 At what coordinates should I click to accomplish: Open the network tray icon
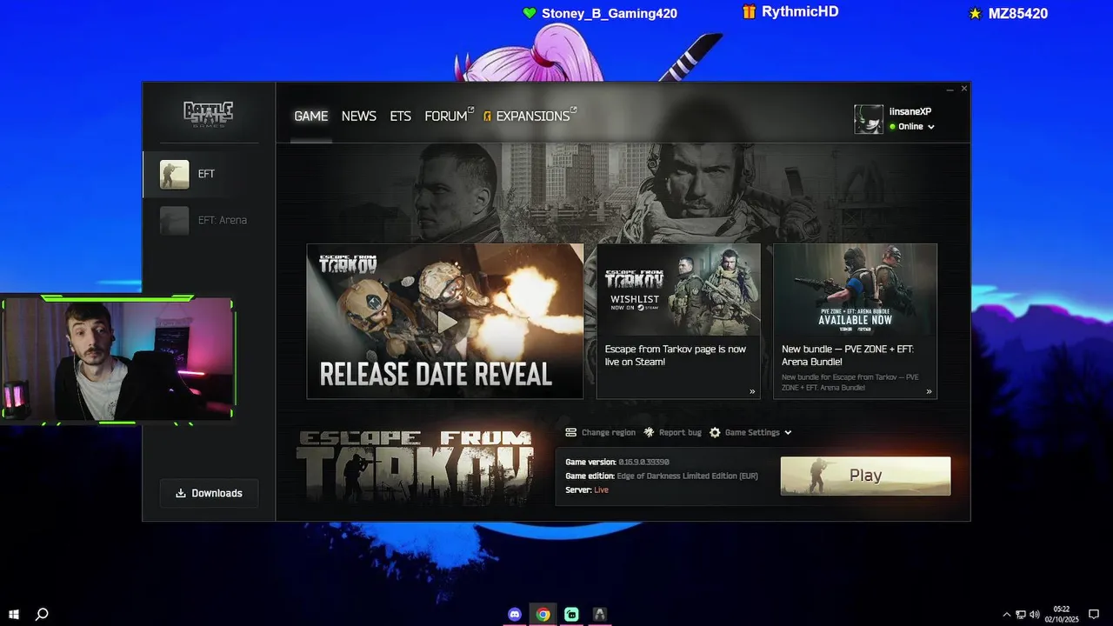coord(1021,614)
